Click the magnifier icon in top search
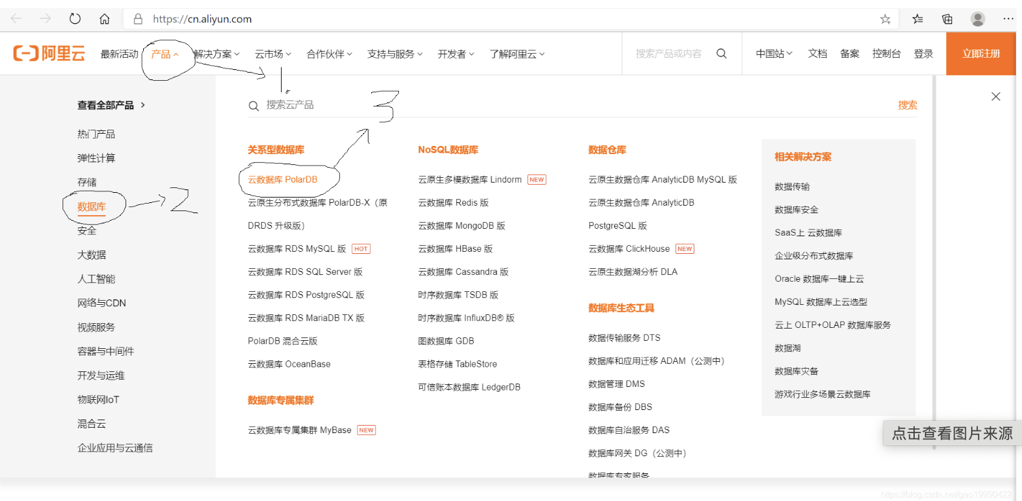This screenshot has height=501, width=1022. (x=721, y=54)
